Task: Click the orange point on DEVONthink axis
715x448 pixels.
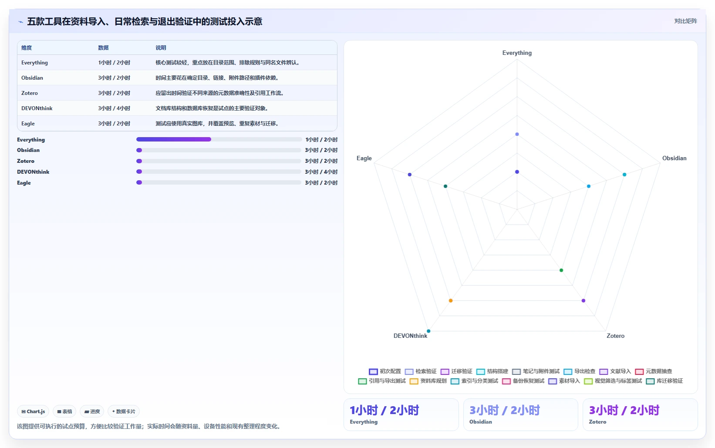Action: [451, 301]
